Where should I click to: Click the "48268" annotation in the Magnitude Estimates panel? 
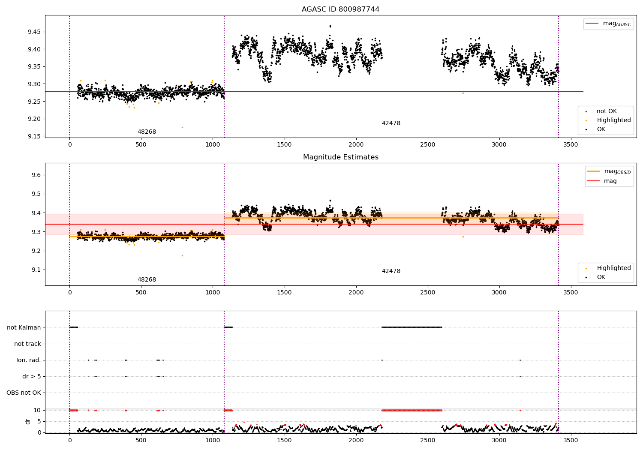[x=147, y=280]
